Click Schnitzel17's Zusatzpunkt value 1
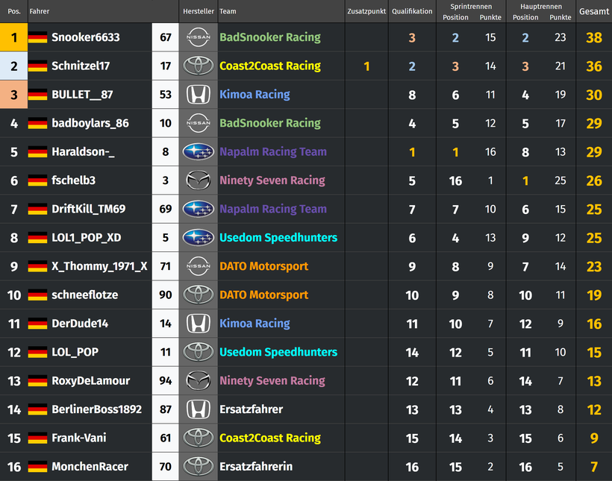The image size is (612, 481). 366,66
